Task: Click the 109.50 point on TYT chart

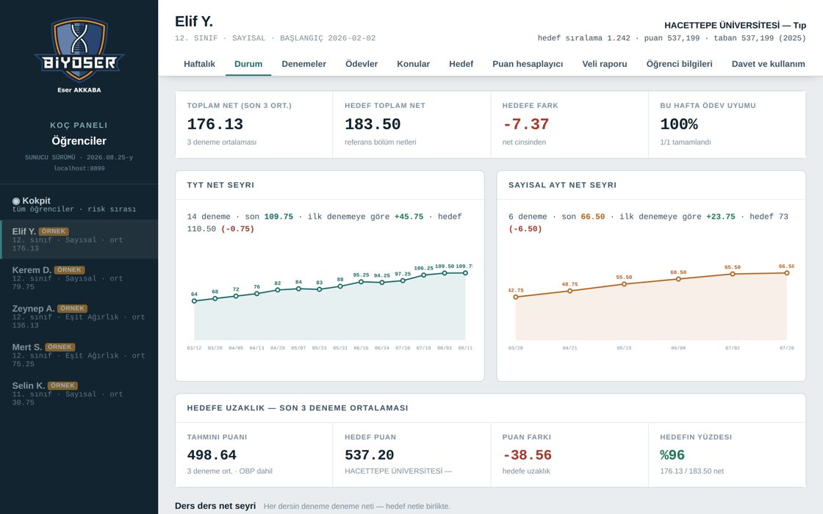Action: (445, 273)
